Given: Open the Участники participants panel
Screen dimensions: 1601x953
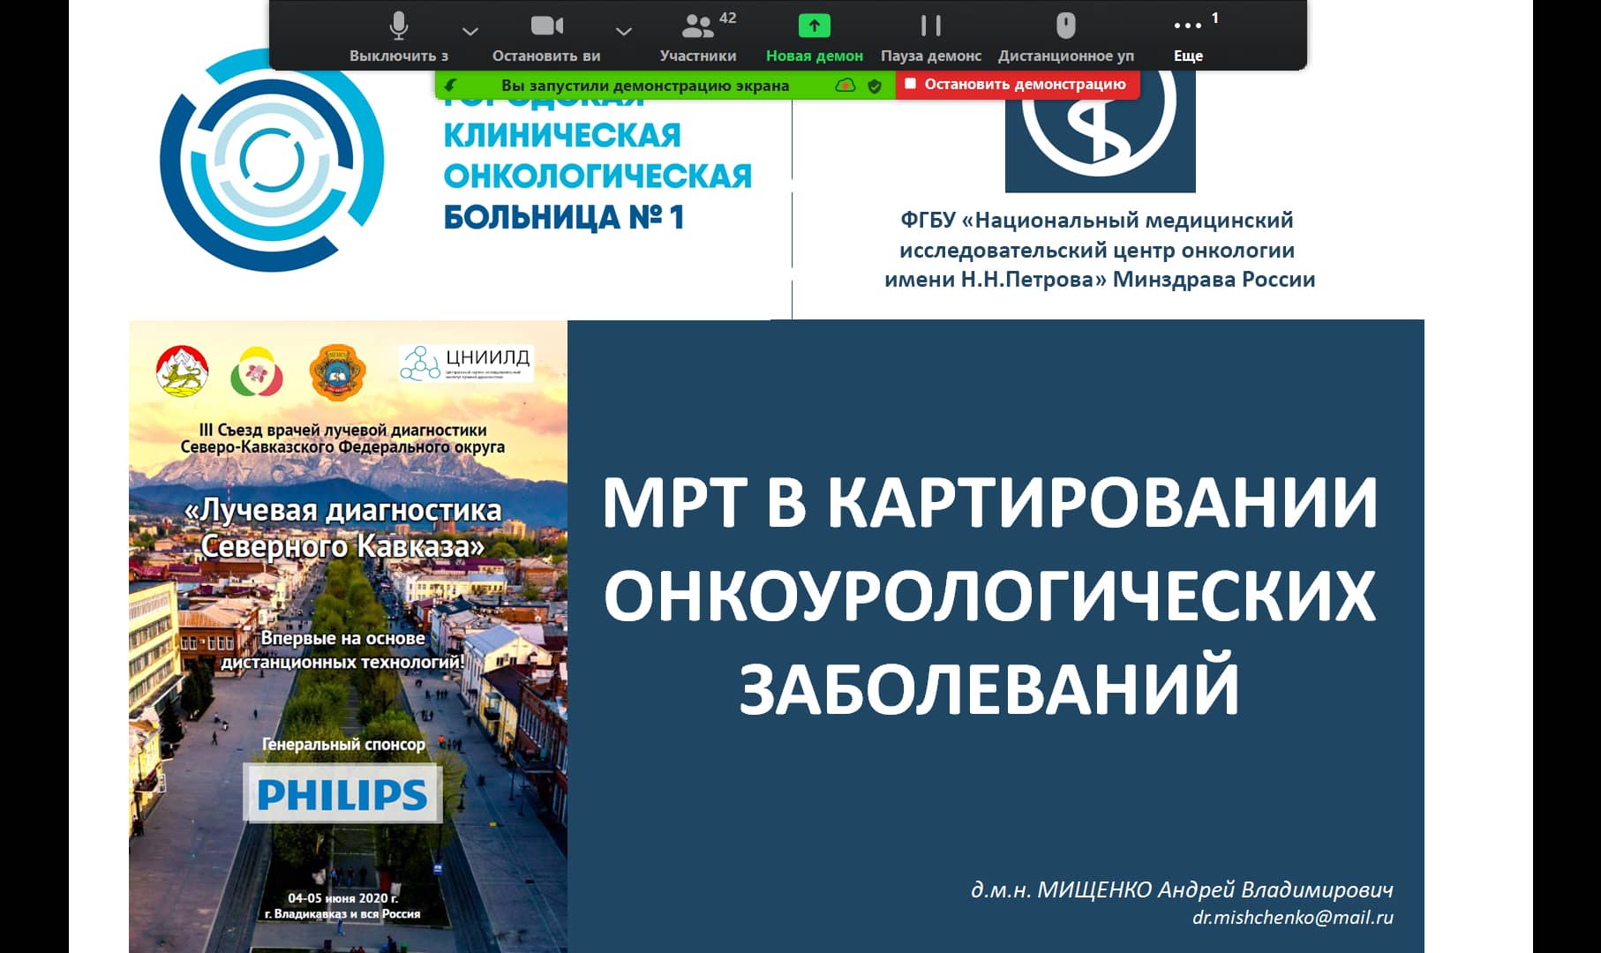Looking at the screenshot, I should pos(698,35).
